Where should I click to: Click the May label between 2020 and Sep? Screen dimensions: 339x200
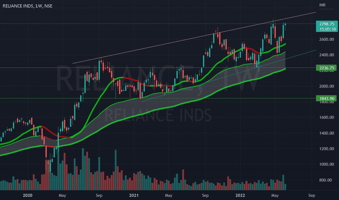click(x=62, y=196)
